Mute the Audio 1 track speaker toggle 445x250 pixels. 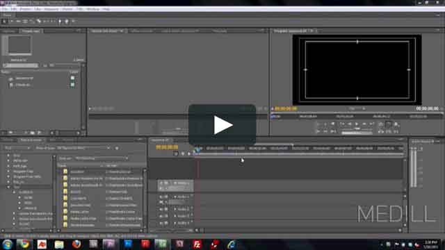pos(161,197)
